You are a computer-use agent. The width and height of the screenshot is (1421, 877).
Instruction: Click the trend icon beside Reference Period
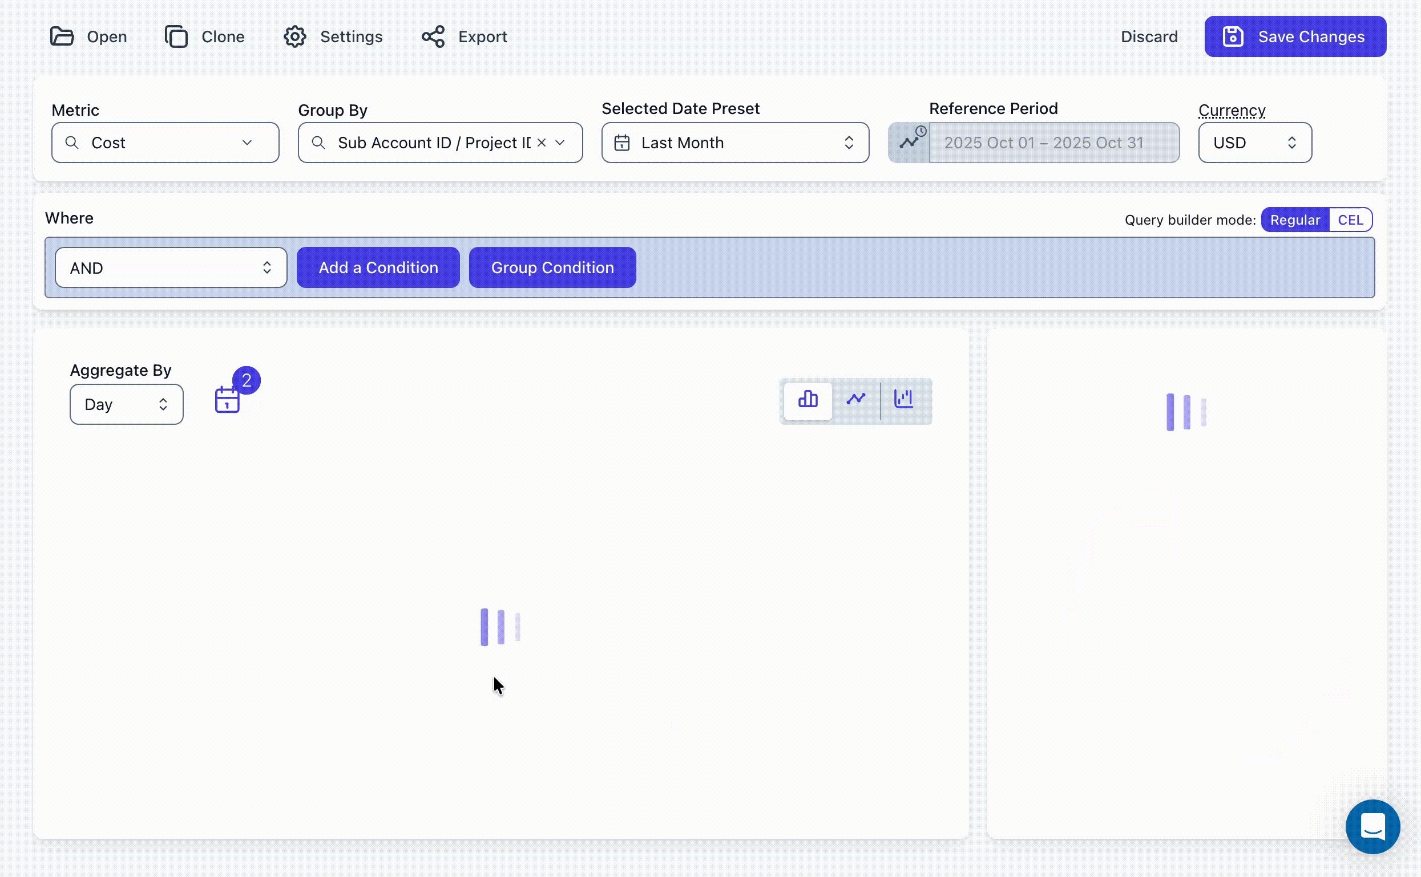(x=910, y=142)
